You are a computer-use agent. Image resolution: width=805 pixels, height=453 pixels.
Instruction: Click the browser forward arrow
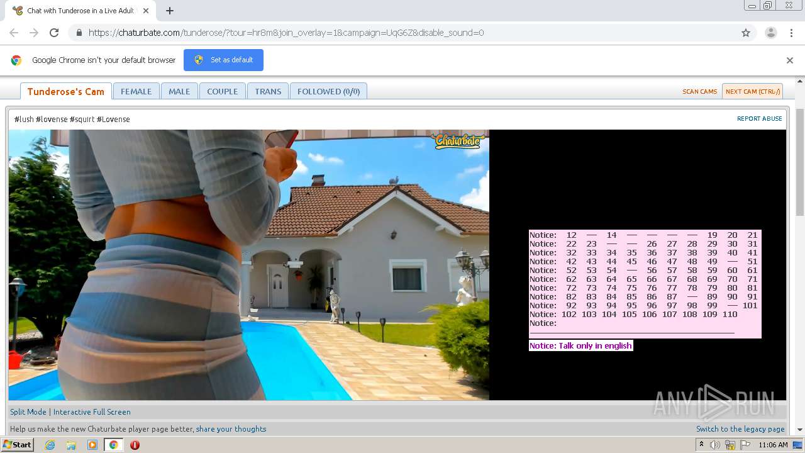34,33
